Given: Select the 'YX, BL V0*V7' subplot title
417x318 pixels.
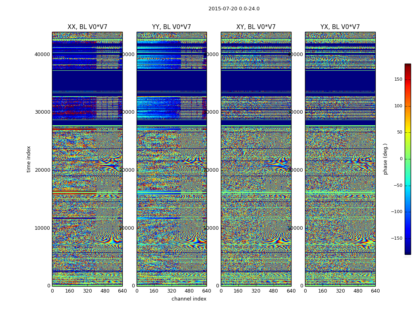Looking at the screenshot, I should [x=340, y=27].
